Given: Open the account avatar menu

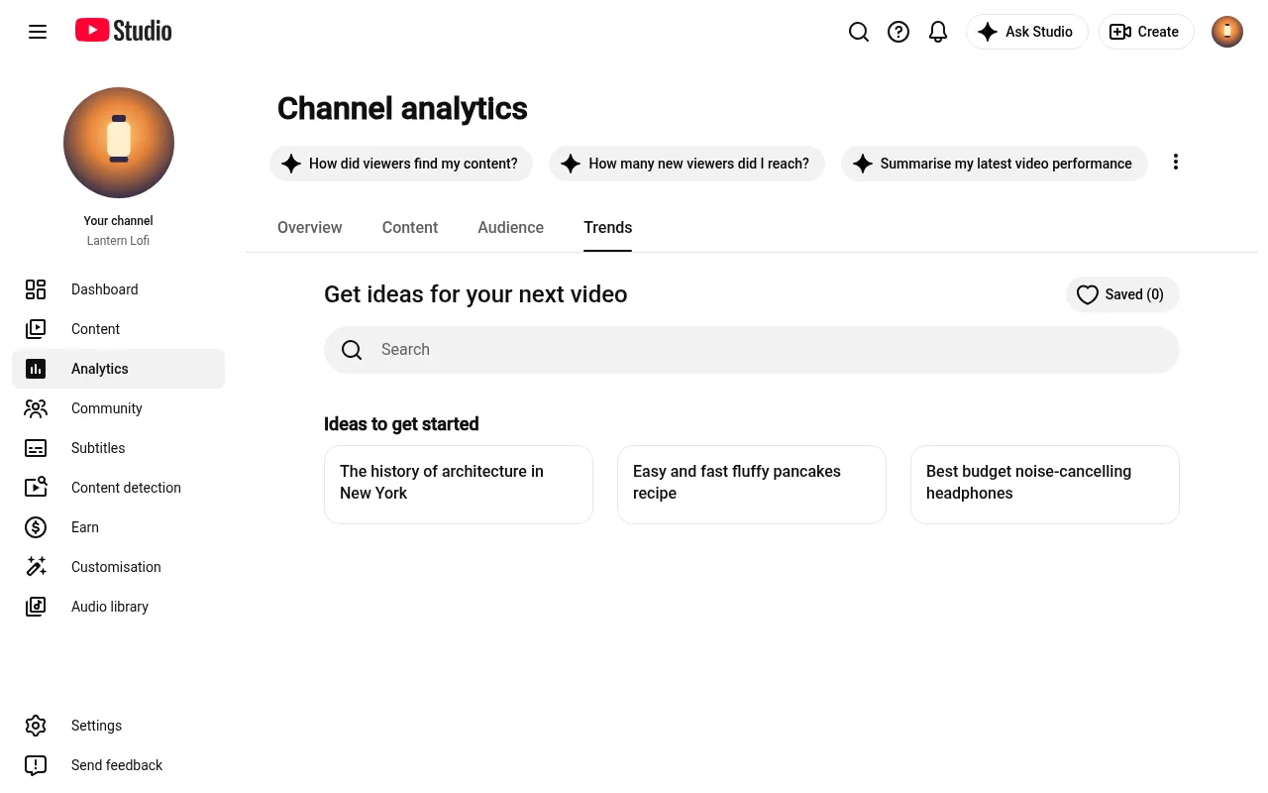Looking at the screenshot, I should coord(1227,32).
